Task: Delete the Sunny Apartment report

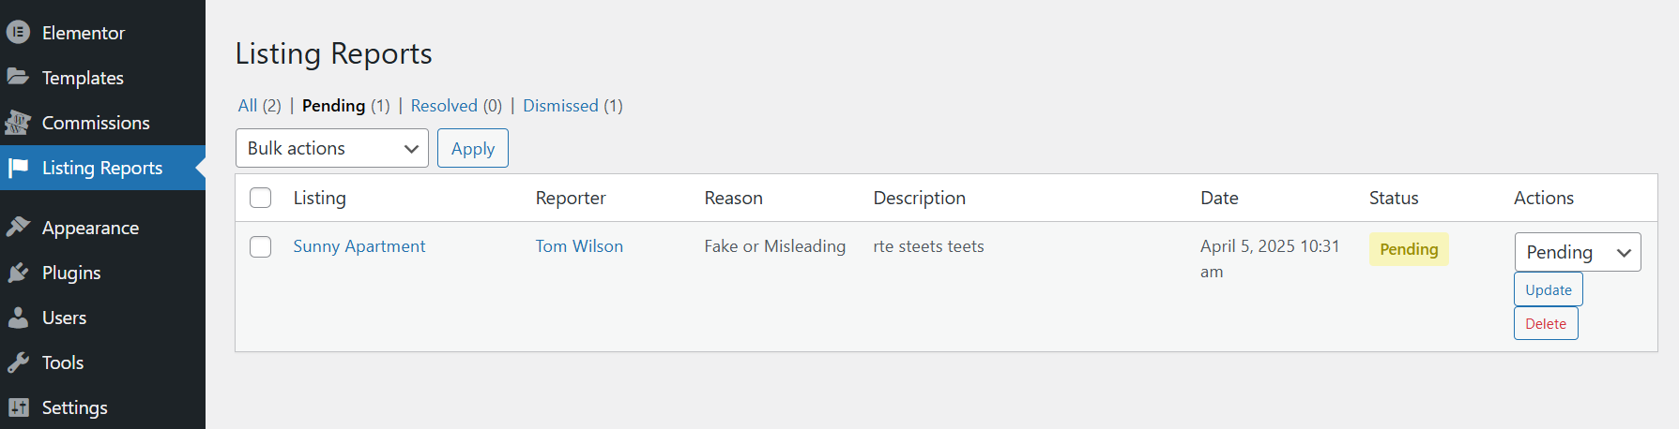Action: (1545, 323)
